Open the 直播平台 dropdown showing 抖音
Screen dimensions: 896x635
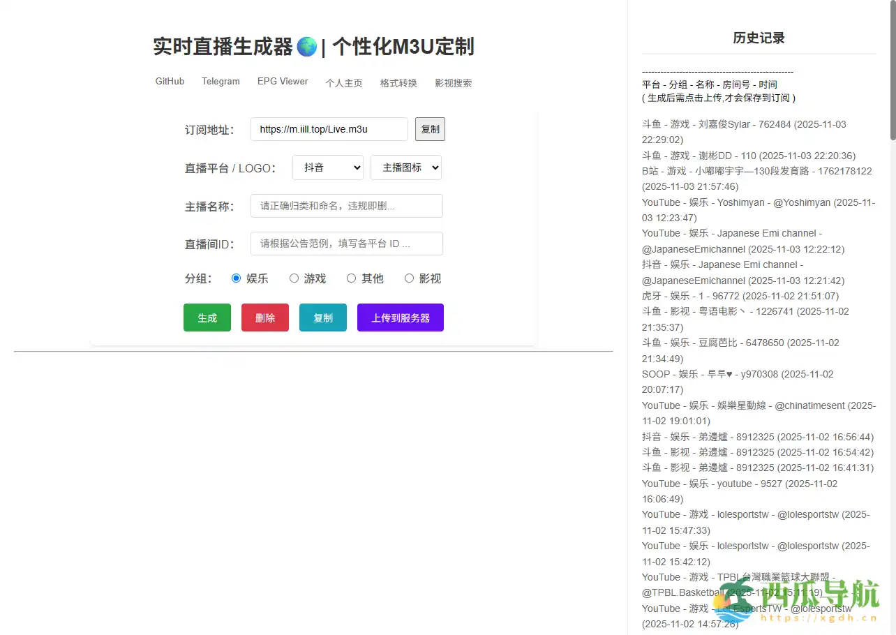click(x=327, y=167)
